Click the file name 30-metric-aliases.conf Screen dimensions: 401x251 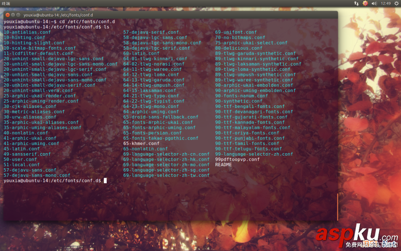(x=34, y=111)
